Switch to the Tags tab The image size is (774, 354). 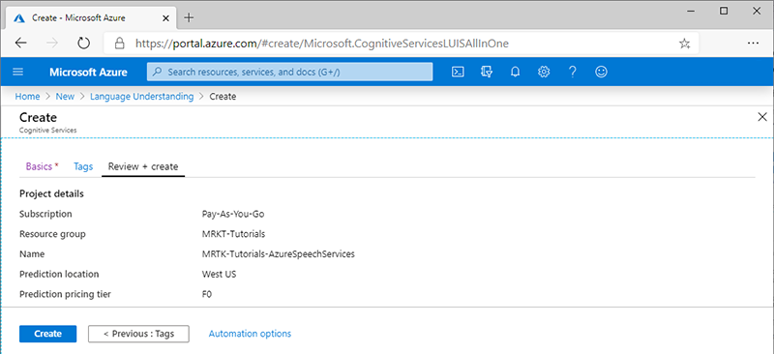pos(83,167)
